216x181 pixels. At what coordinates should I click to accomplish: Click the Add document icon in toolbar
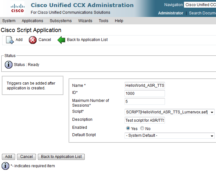point(10,40)
